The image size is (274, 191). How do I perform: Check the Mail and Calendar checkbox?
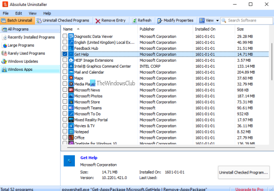[65, 72]
